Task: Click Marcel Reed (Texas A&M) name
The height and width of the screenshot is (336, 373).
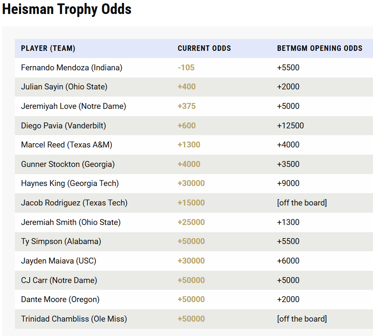Action: [67, 145]
